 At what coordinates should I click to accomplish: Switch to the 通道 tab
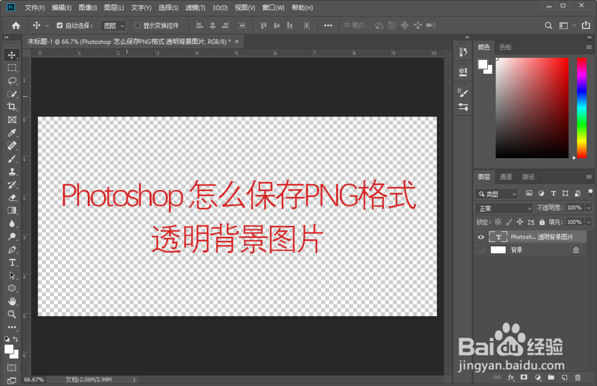click(507, 177)
